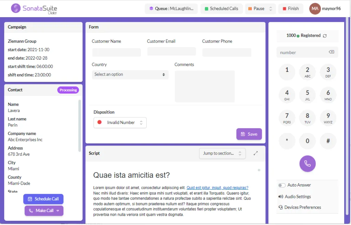Open the Quid est igitur link
The height and width of the screenshot is (225, 351).
pos(217,188)
